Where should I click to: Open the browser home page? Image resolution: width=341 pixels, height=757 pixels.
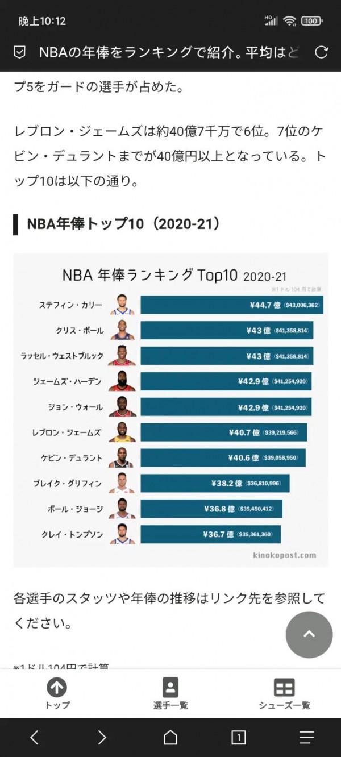coord(170,738)
